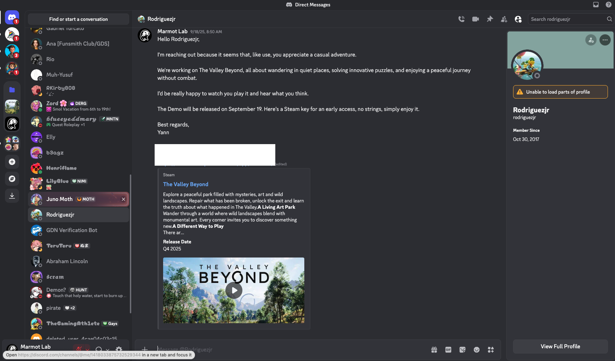Open the help icon in title bar
This screenshot has height=361, width=615.
(x=609, y=5)
